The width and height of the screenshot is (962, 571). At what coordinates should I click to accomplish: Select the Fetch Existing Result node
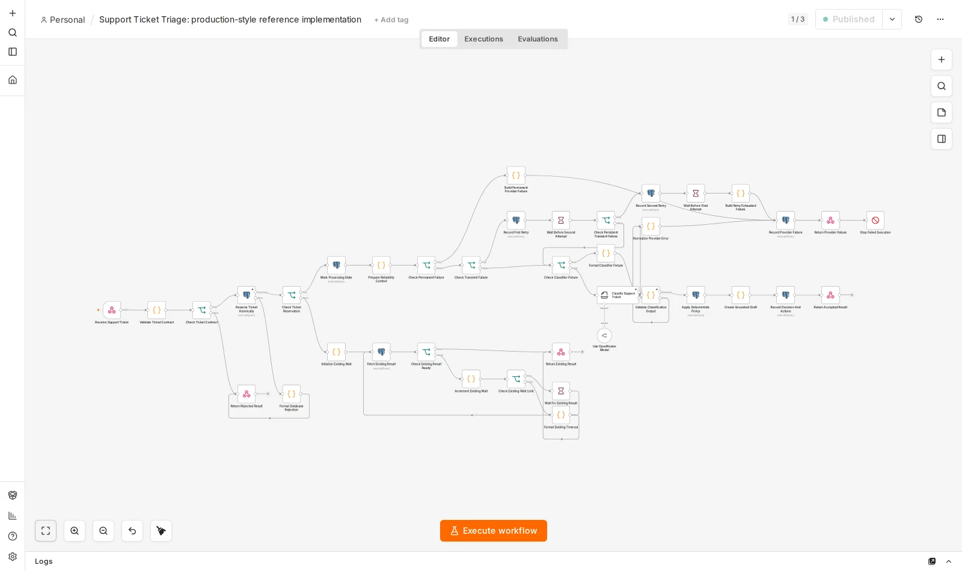pyautogui.click(x=381, y=352)
